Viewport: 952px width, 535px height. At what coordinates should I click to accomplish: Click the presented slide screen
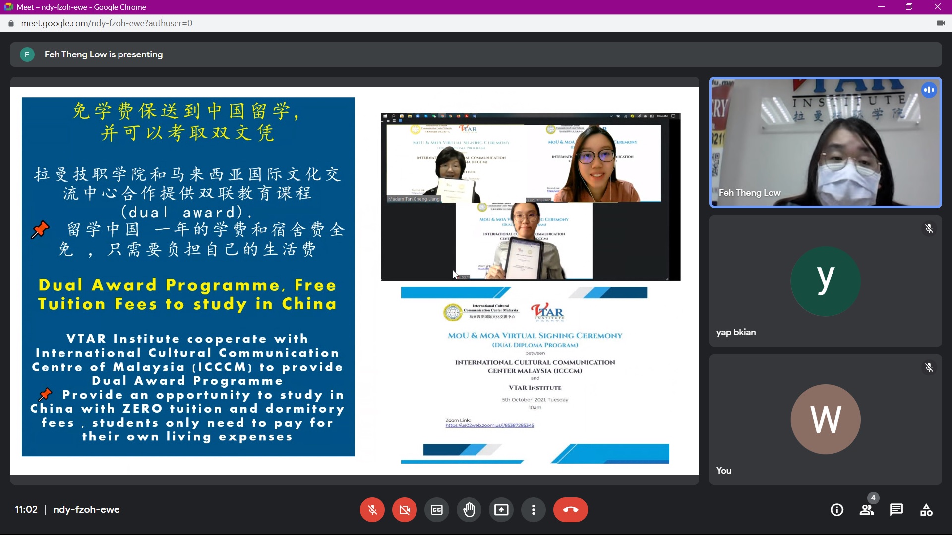pos(355,281)
